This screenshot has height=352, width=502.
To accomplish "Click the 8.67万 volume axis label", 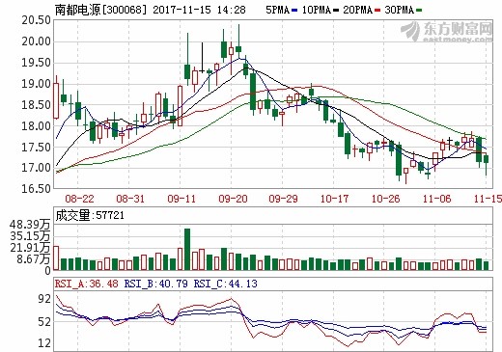I will point(34,259).
